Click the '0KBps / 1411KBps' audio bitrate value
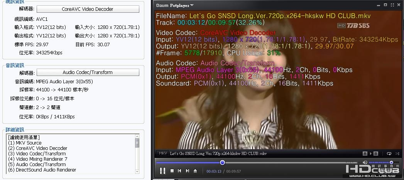 tap(56, 117)
